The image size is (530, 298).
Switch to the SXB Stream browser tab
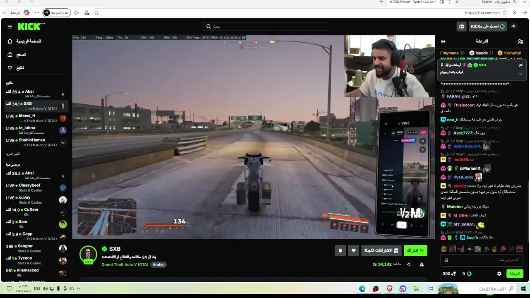pos(414,2)
